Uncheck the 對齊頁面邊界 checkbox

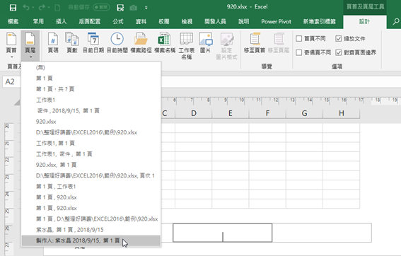click(x=338, y=52)
